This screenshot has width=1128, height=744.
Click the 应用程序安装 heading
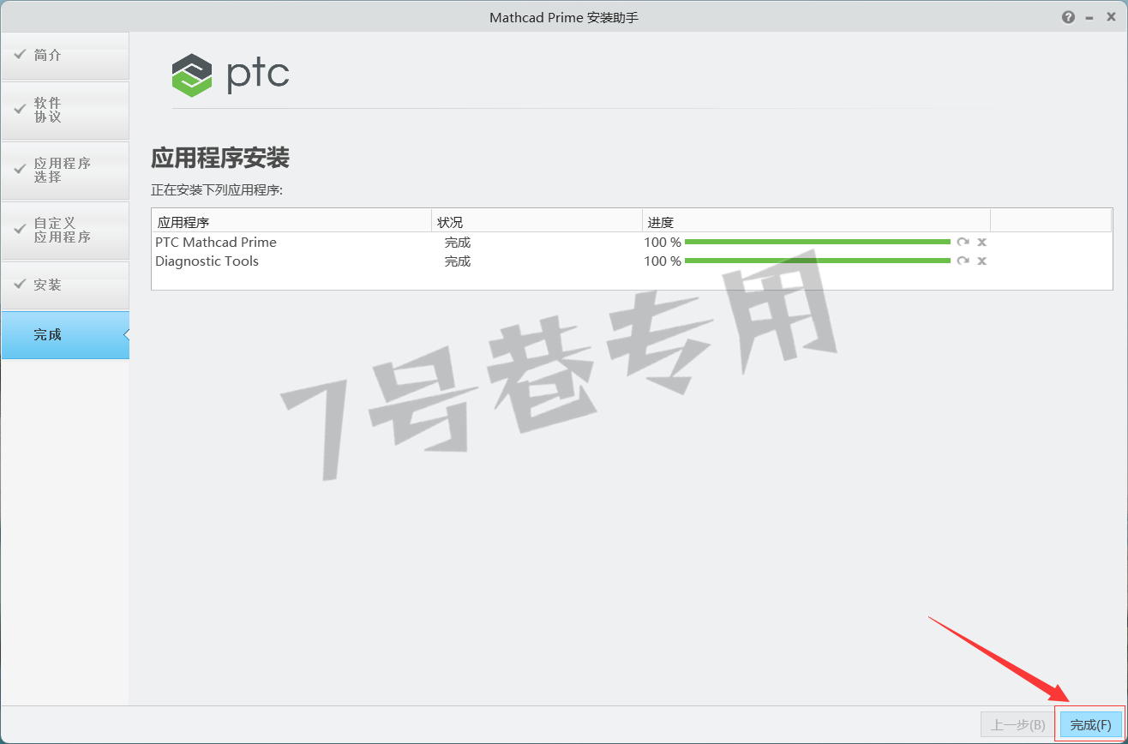(220, 159)
